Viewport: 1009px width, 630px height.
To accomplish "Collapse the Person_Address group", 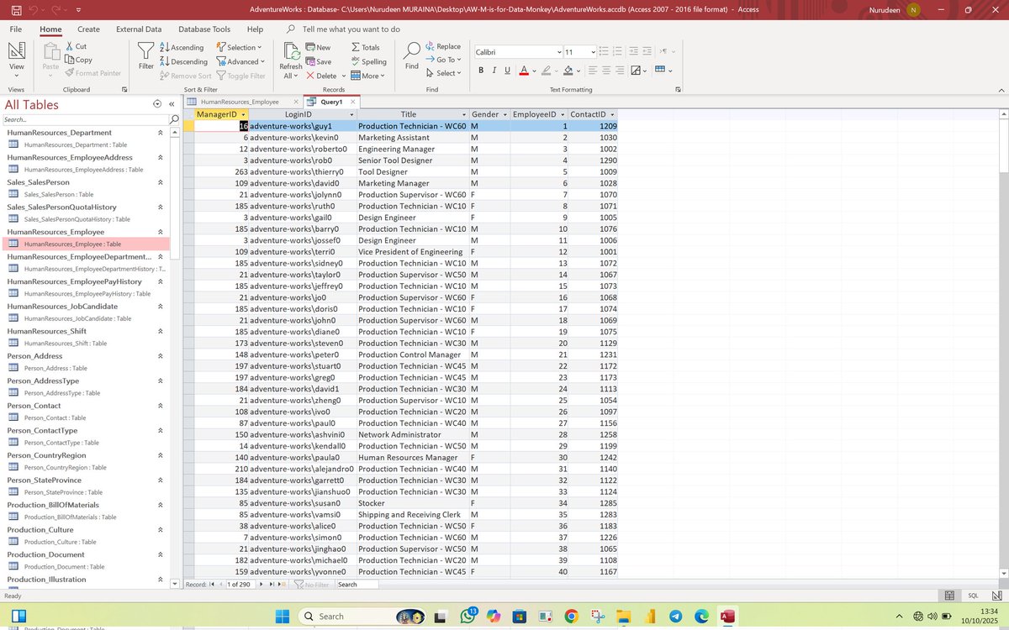I will [x=161, y=356].
